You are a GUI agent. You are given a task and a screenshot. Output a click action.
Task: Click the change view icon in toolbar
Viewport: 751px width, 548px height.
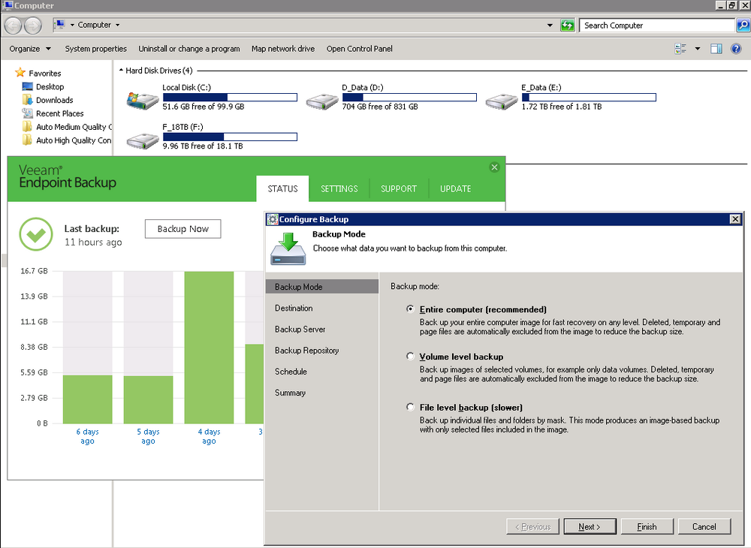pyautogui.click(x=680, y=48)
